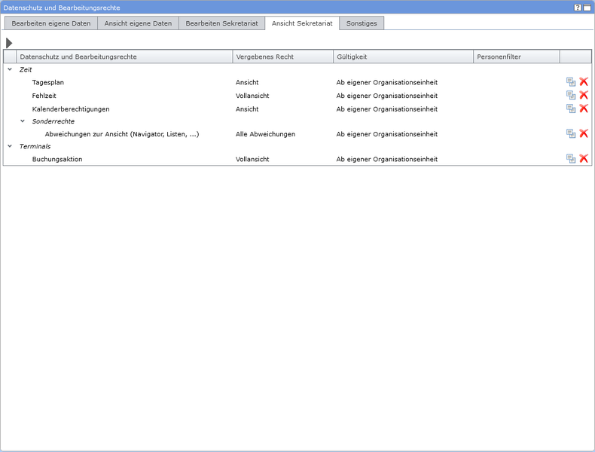Image resolution: width=595 pixels, height=452 pixels.
Task: Delete the Buchungsaktion permission
Action: pyautogui.click(x=584, y=159)
